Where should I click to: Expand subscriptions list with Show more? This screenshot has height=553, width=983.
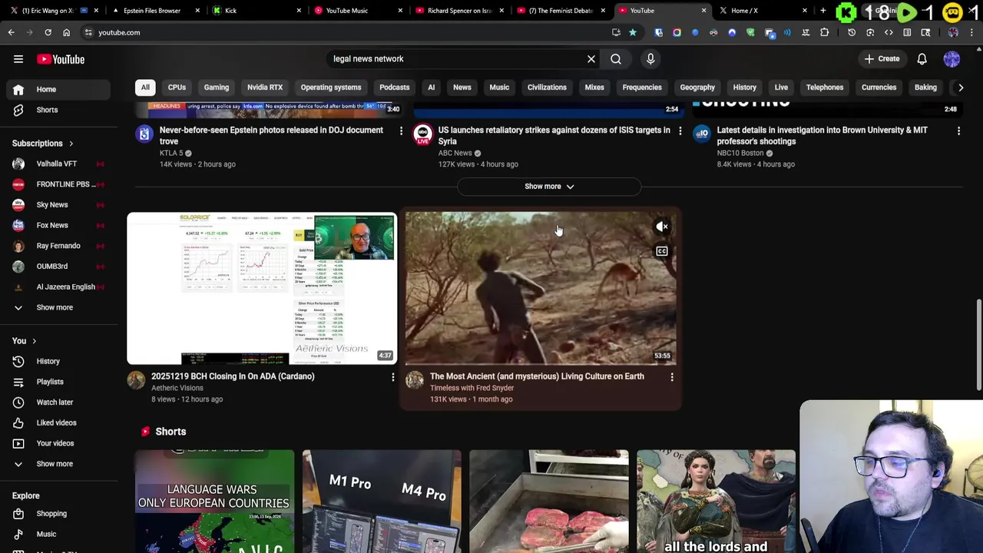(59, 307)
